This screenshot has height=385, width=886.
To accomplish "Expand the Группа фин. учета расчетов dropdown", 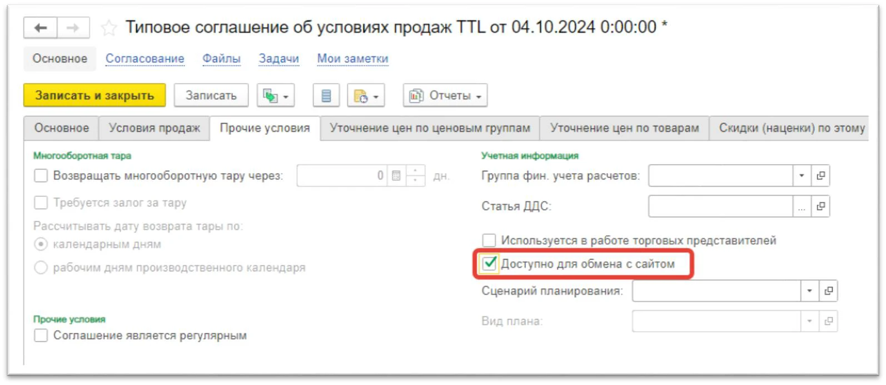I will pos(802,176).
